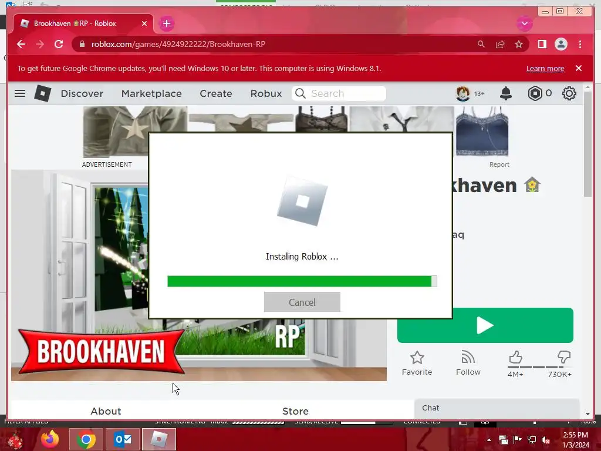Open Learn more about Chrome updates

pos(545,68)
